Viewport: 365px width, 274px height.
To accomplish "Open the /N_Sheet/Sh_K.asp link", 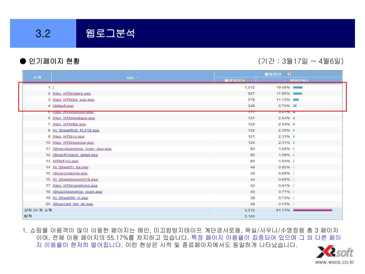I will [70, 198].
